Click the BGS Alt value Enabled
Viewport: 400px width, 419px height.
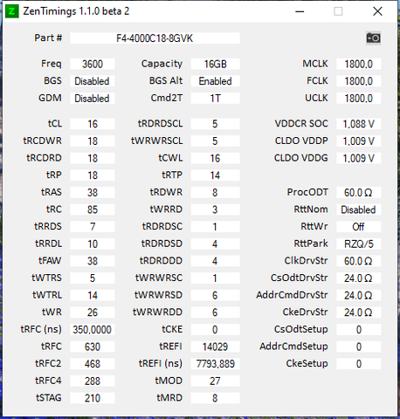[x=215, y=81]
